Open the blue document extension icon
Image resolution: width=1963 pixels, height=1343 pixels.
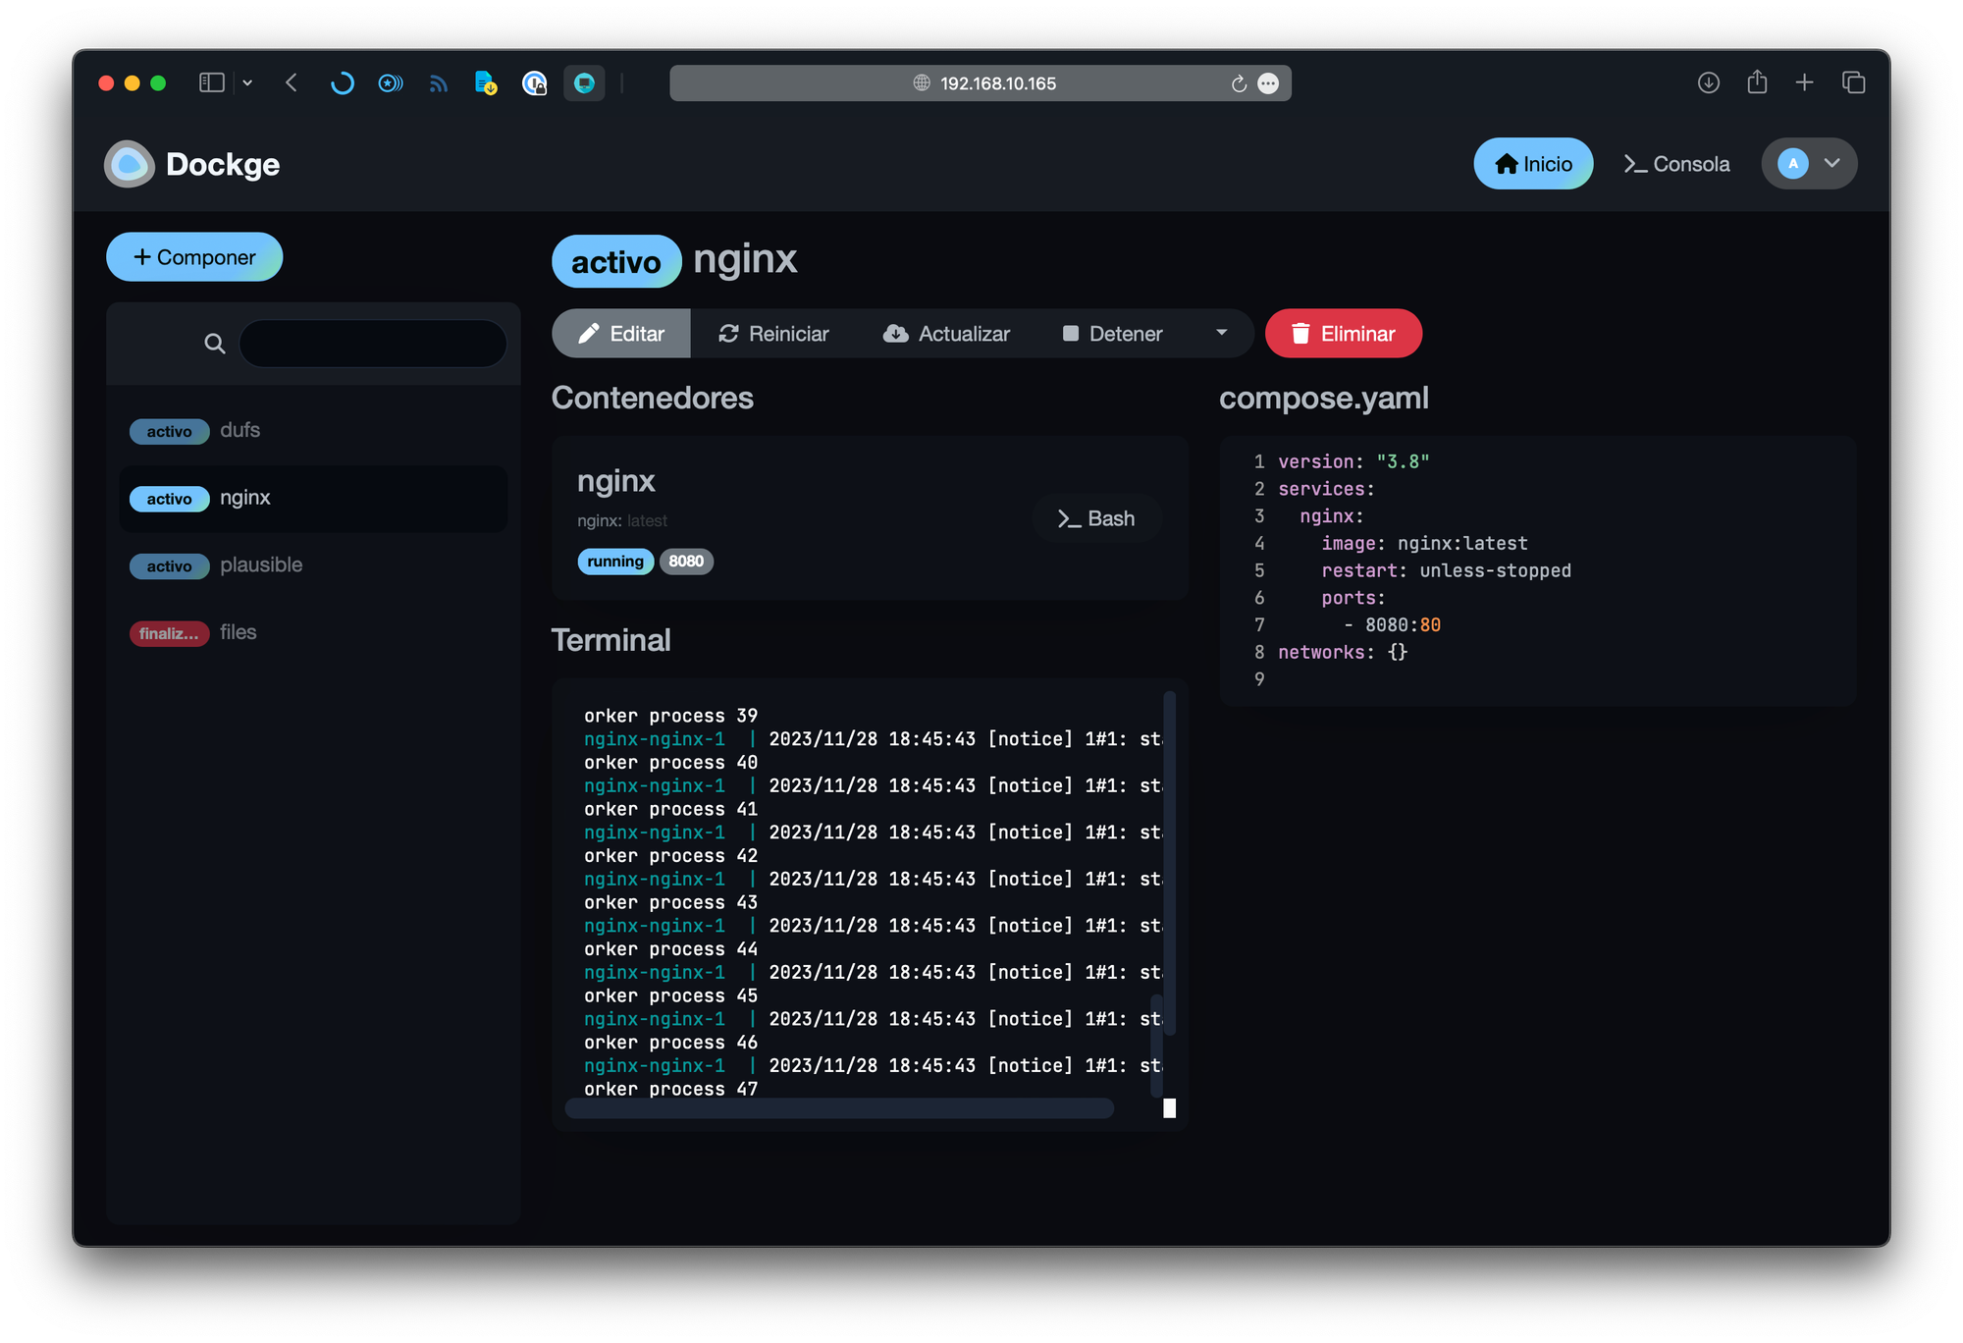(x=486, y=83)
